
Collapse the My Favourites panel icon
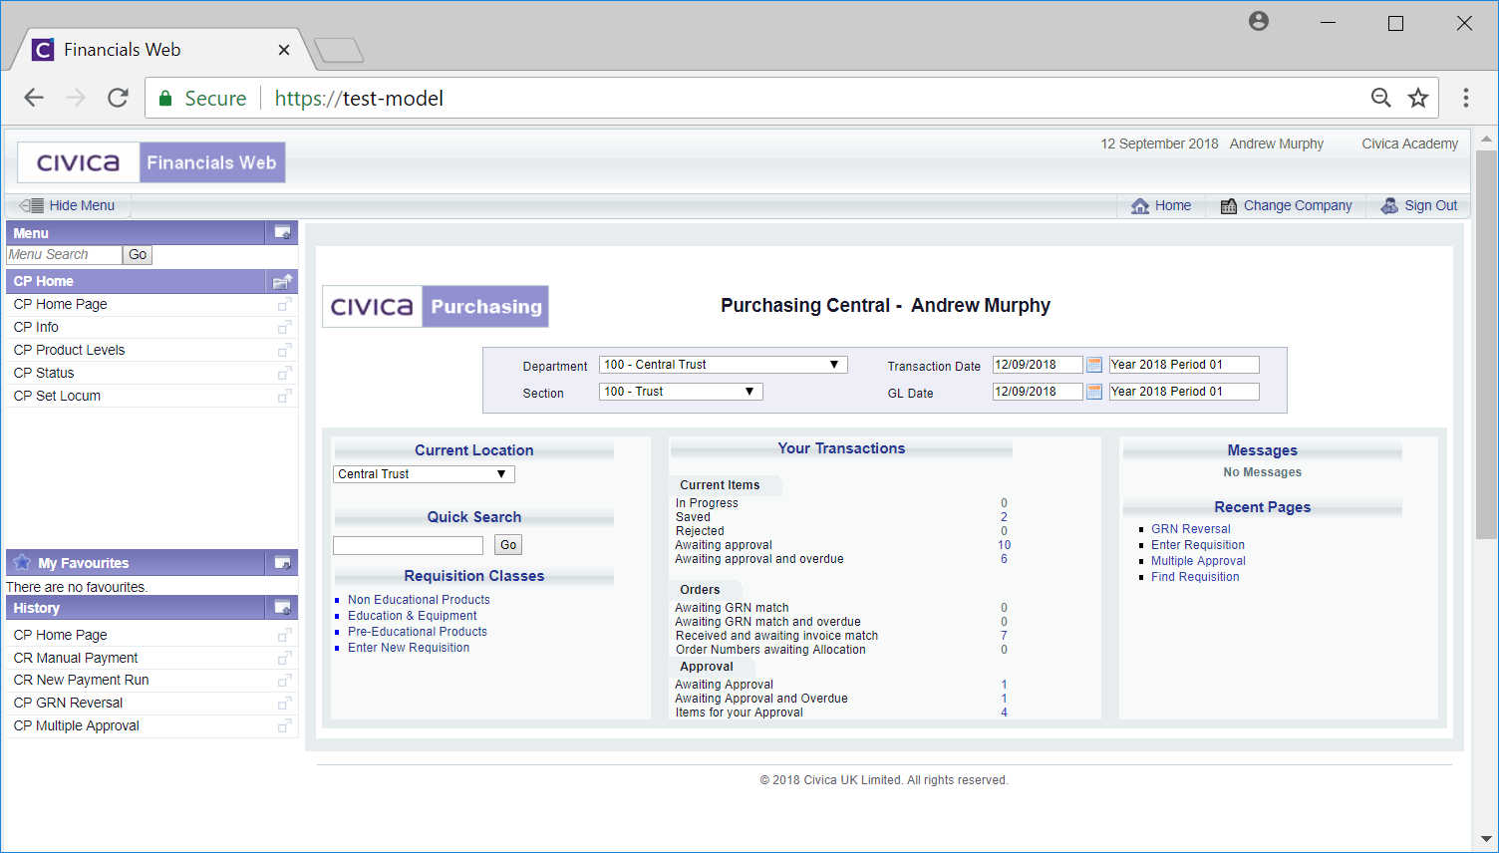tap(283, 563)
